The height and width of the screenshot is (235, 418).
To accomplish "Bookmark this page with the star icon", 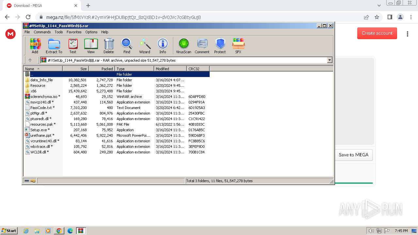I will pyautogui.click(x=377, y=17).
